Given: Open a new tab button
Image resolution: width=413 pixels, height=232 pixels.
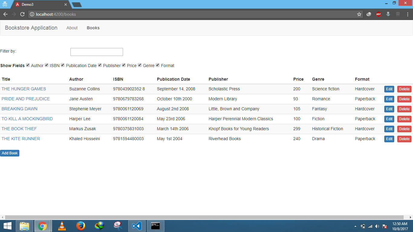Looking at the screenshot, I should point(77,5).
